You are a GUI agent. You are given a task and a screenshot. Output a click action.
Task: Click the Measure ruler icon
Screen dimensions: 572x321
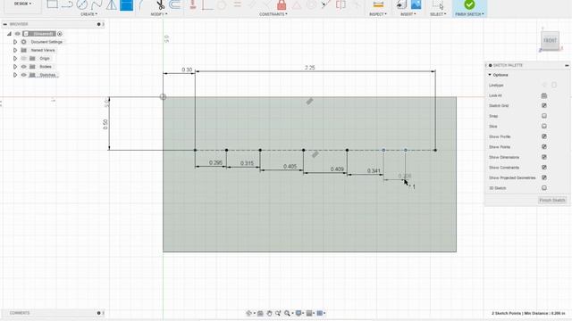click(378, 4)
